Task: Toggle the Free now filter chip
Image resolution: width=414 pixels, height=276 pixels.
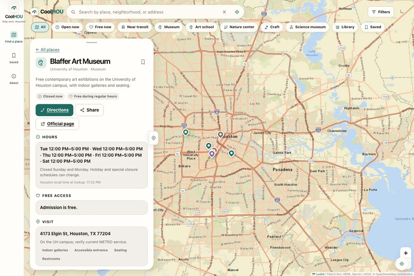Action: click(x=100, y=27)
